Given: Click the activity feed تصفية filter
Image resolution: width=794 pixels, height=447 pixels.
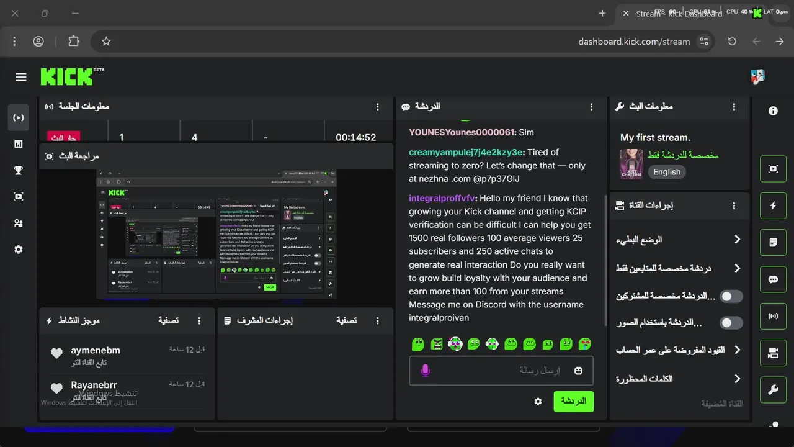Looking at the screenshot, I should coord(168,320).
